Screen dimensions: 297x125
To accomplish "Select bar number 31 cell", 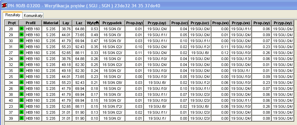I will tap(12, 47).
